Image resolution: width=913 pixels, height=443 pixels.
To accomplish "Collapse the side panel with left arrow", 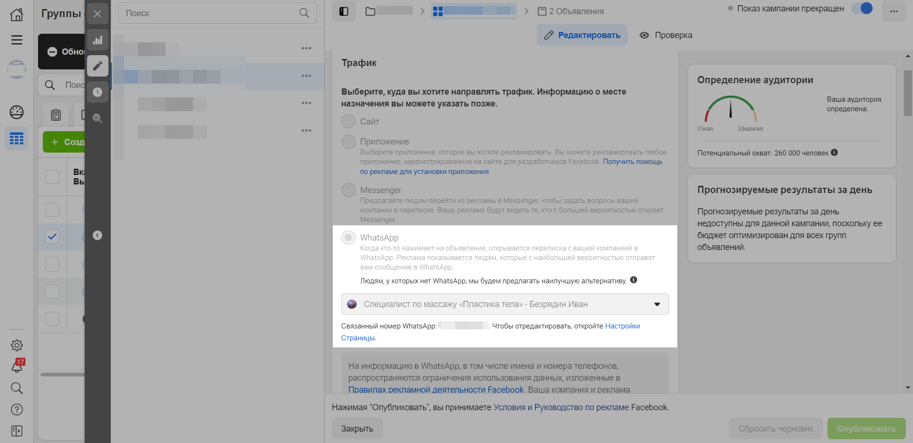I will pos(97,235).
